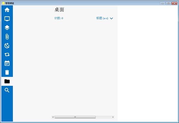Viewport: 179px width, 123px height.
Task: Click the 桌面 heading title
Action: tap(59, 10)
